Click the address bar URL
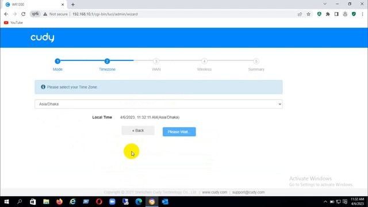The height and width of the screenshot is (207, 368). [x=105, y=14]
